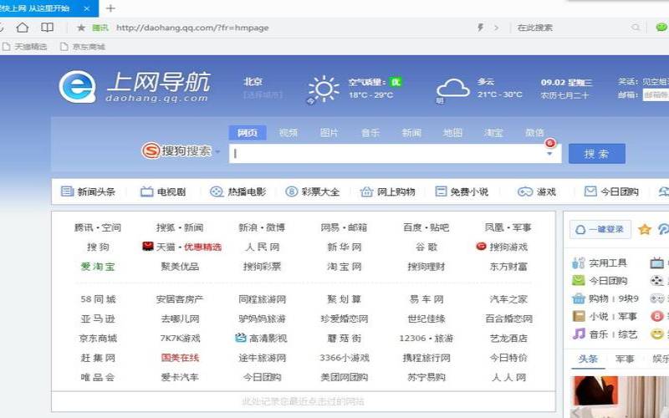This screenshot has width=669, height=418.
Task: Open the browser home page icon
Action: point(23,28)
